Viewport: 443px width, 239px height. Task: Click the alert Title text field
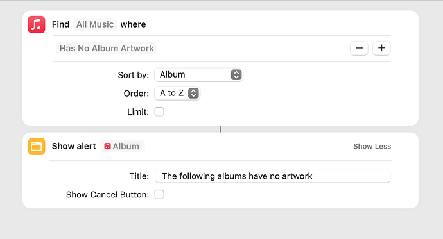tap(273, 176)
